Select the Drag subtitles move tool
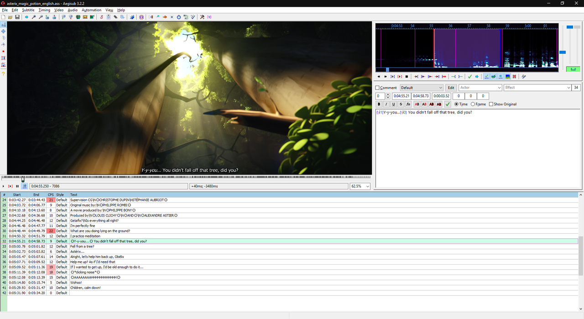 (x=3, y=31)
